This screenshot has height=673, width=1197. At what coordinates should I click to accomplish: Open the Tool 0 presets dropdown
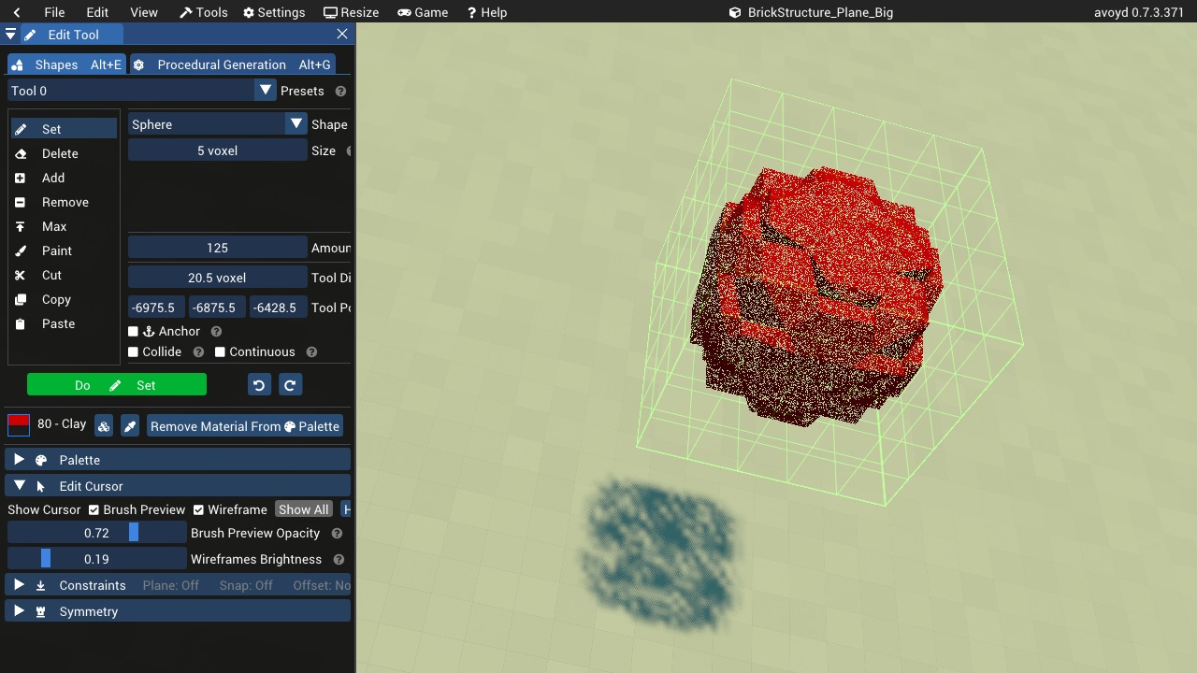point(265,91)
